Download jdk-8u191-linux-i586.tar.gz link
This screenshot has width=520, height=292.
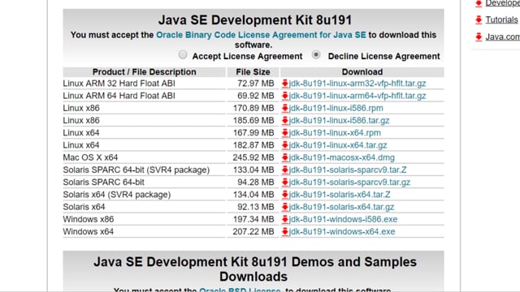click(x=340, y=121)
